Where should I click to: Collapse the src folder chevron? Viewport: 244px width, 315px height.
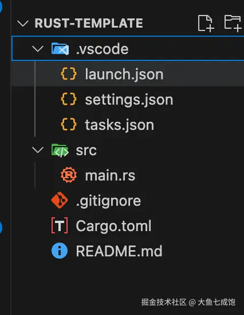click(38, 150)
